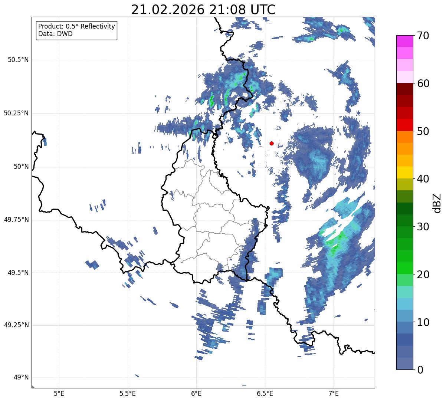Click the magenta swatch at top of colorbar
The height and width of the screenshot is (401, 446).
pyautogui.click(x=405, y=41)
